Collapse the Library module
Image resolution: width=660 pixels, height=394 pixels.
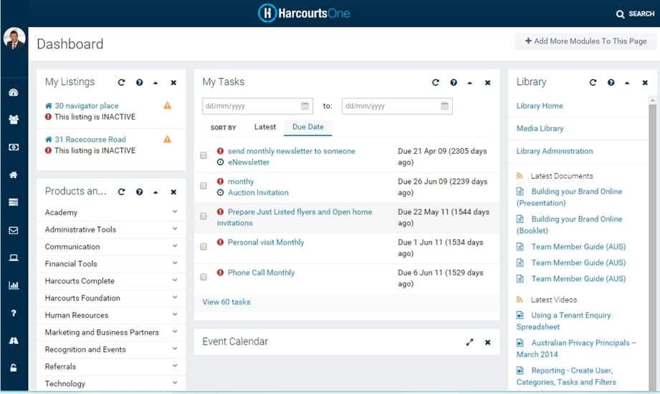627,83
